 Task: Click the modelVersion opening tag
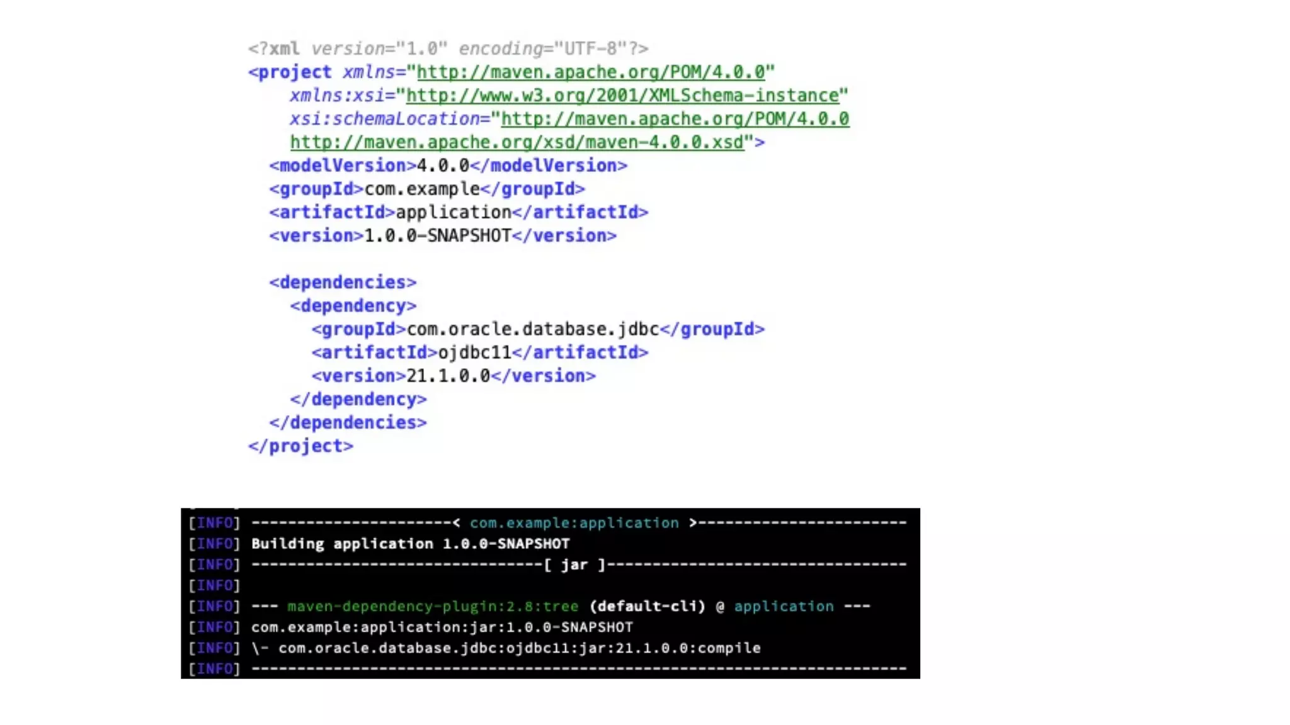(x=342, y=166)
